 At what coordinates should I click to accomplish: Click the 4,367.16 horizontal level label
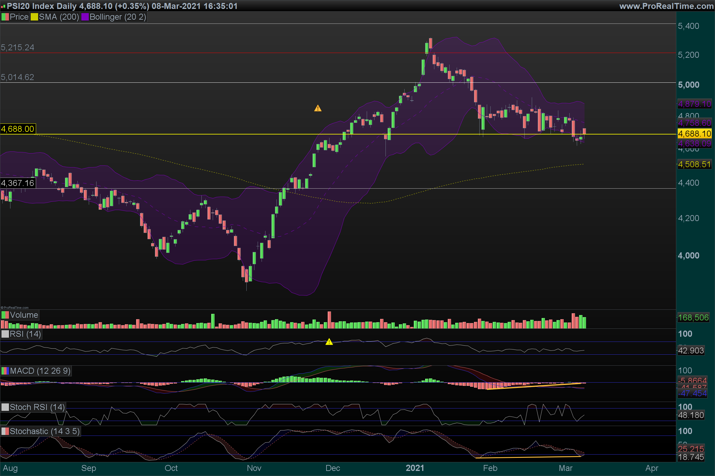[x=18, y=183]
